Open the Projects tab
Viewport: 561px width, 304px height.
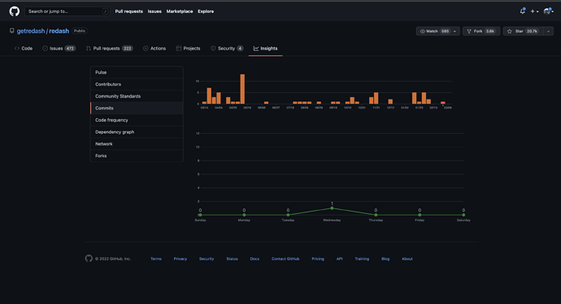[188, 49]
